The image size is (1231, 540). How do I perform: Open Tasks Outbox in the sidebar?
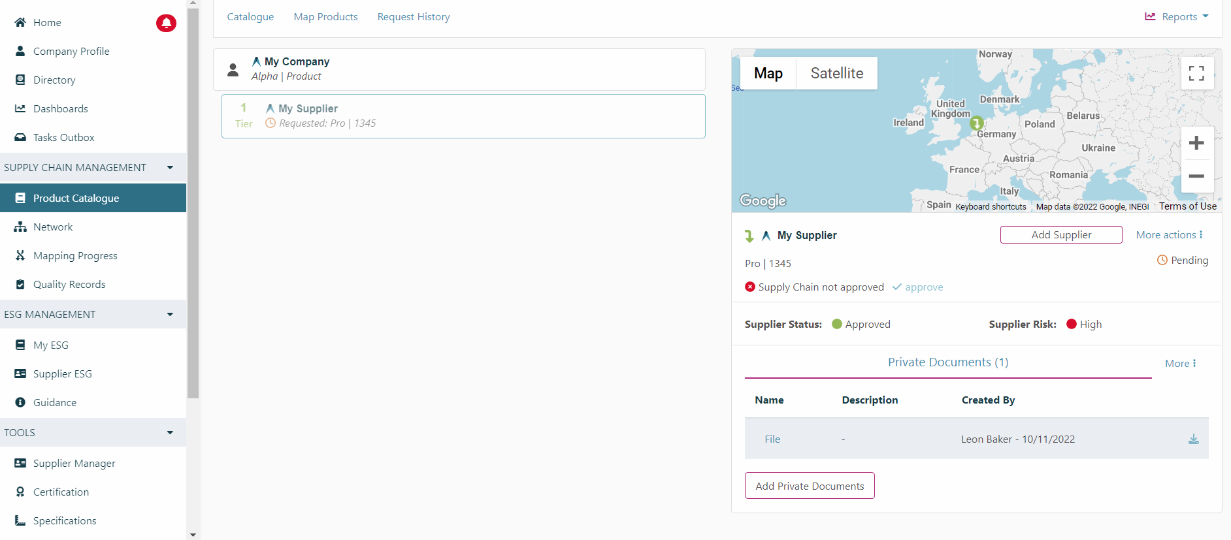(63, 138)
